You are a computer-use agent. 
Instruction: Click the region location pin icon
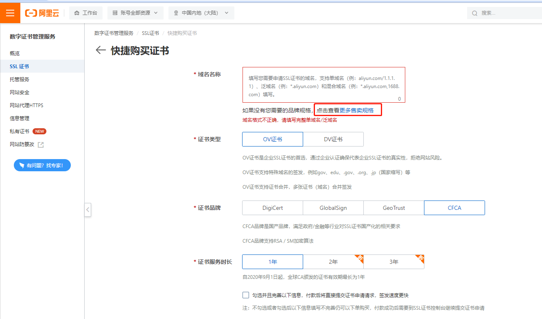tap(176, 13)
